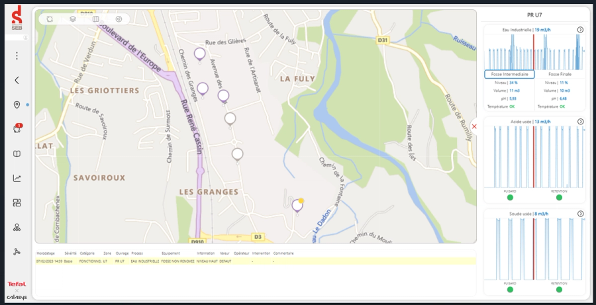Viewport: 596px width, 305px height.
Task: Click the DEFAUT value cell
Action: [225, 261]
